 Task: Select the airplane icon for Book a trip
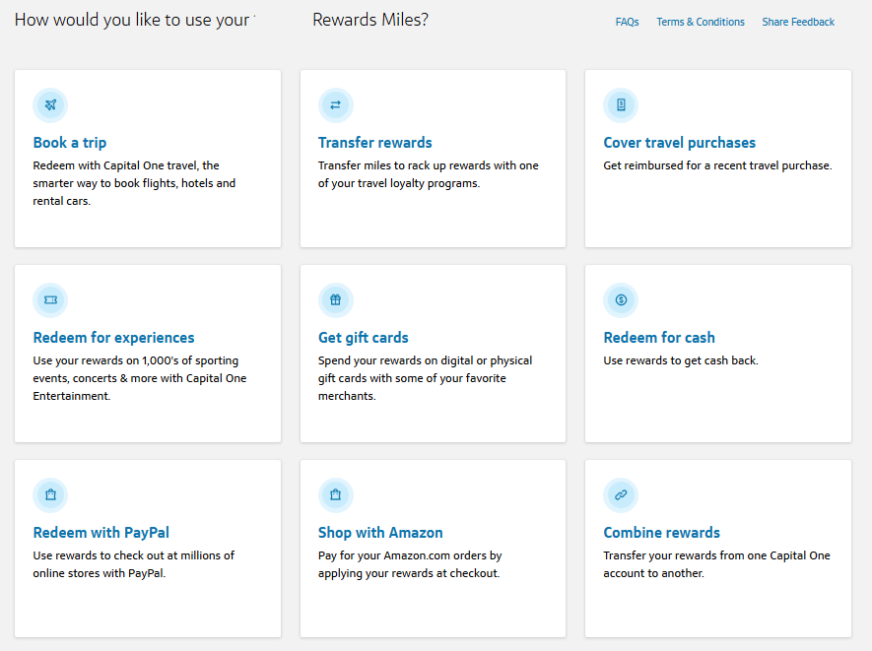(50, 104)
